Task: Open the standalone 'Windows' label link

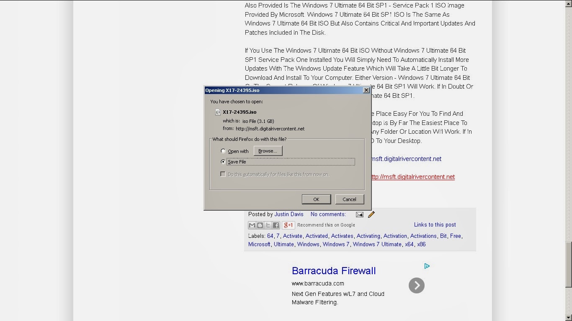Action: coord(308,244)
